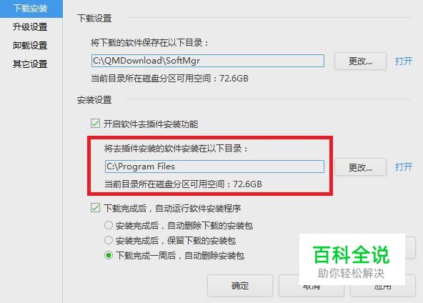Focus the C:\Program Files install path field

pos(214,167)
